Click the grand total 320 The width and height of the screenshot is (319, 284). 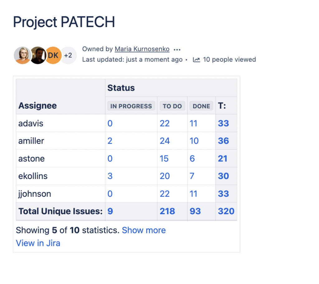pos(226,211)
